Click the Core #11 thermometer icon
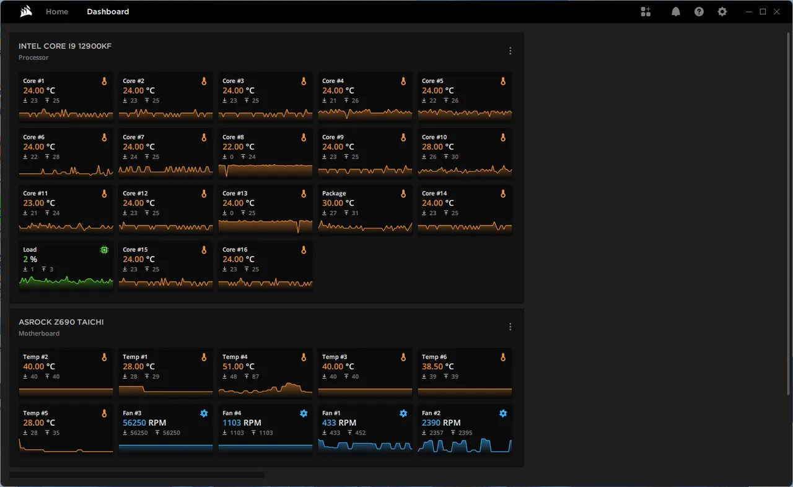Viewport: 793px width, 487px height. tap(104, 194)
